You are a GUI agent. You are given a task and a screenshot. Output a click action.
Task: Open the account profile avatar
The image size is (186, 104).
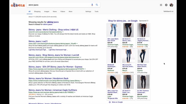171,5
